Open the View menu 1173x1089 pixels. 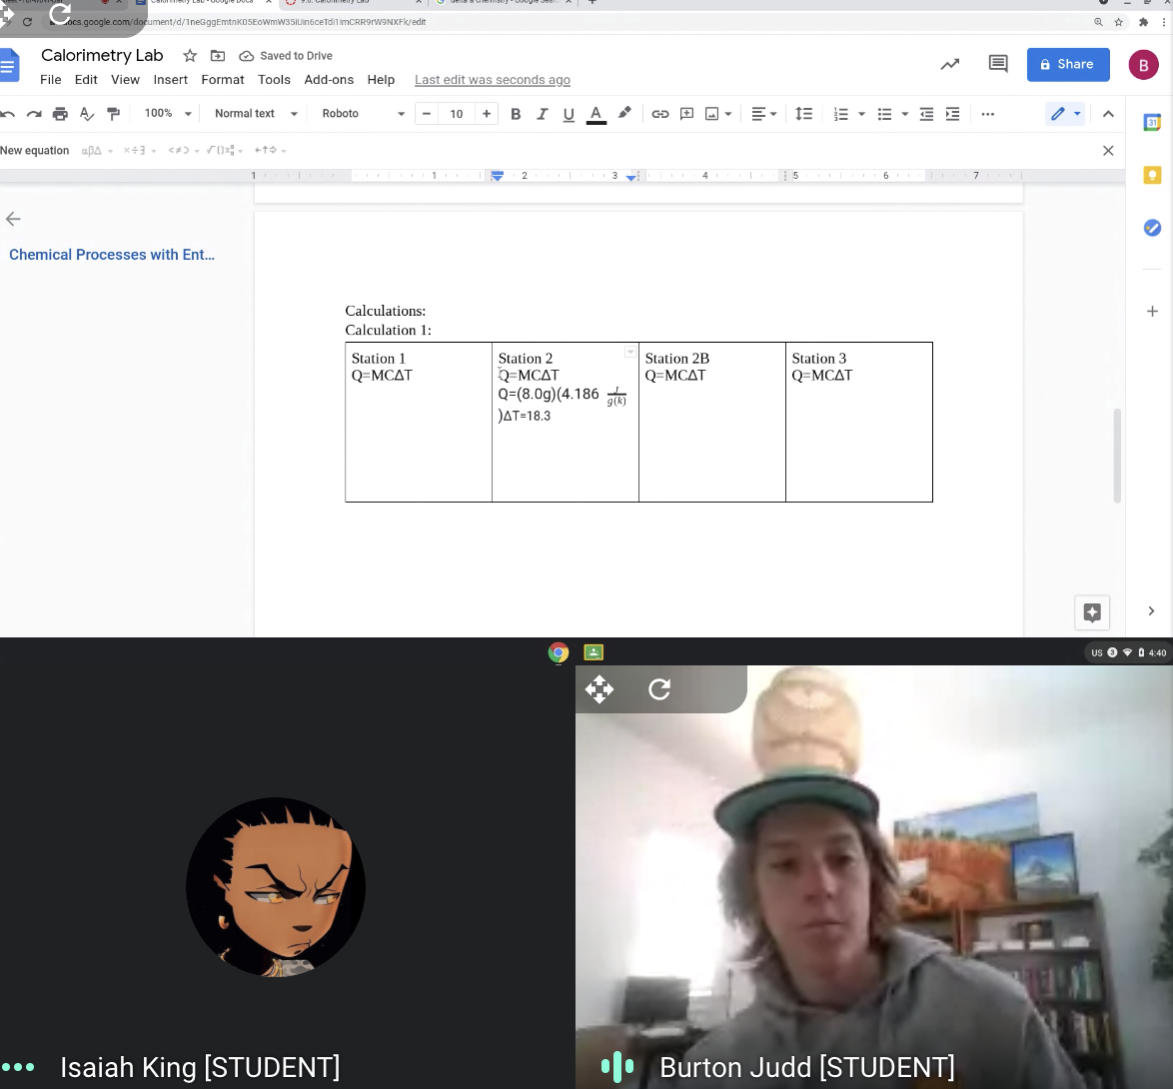(125, 79)
